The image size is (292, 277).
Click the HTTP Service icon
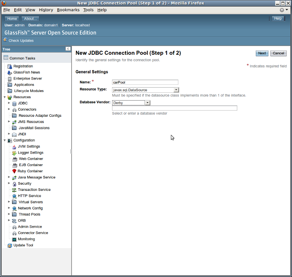(14, 196)
